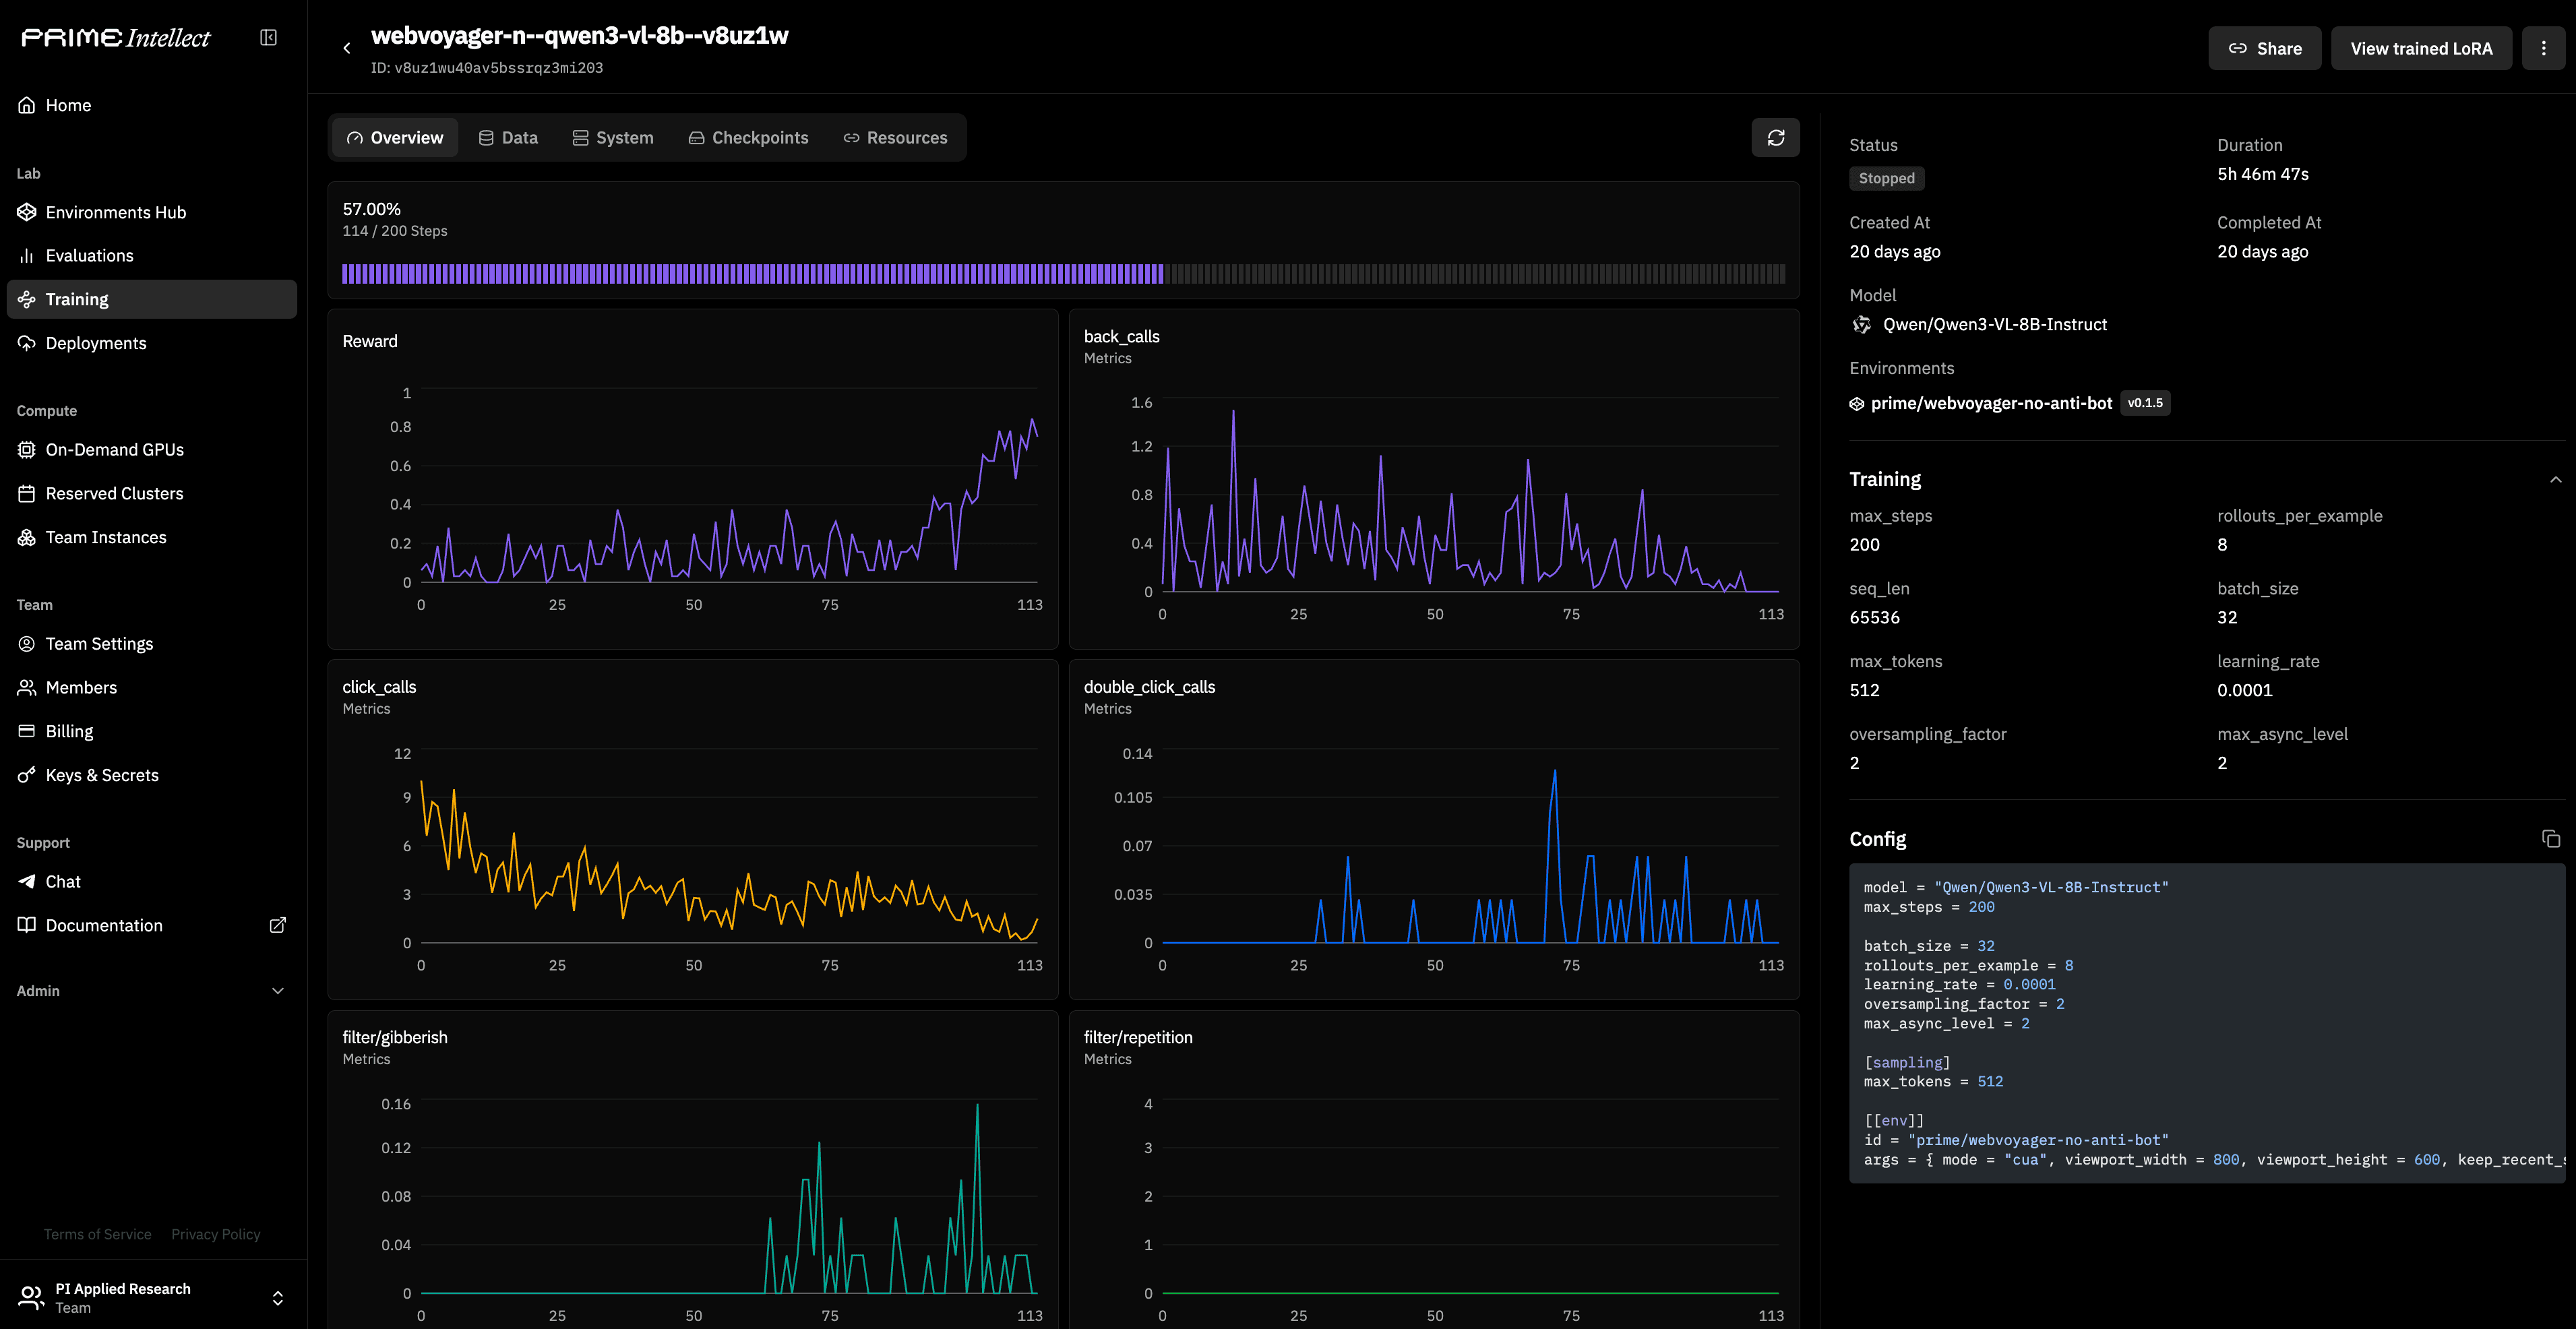This screenshot has width=2576, height=1329.
Task: Open the Privacy Policy link
Action: (215, 1234)
